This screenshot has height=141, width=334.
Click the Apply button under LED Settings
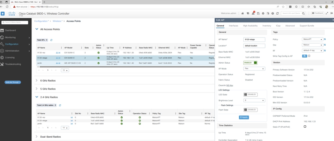[x=244, y=117]
